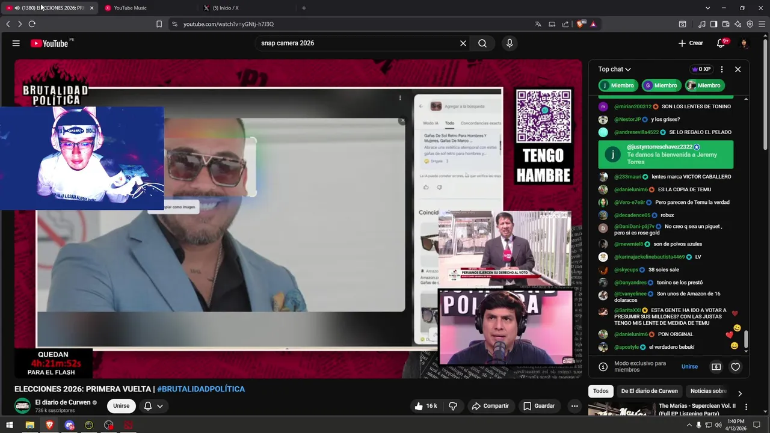Expand the Top chat dropdown
This screenshot has width=770, height=433.
614,69
